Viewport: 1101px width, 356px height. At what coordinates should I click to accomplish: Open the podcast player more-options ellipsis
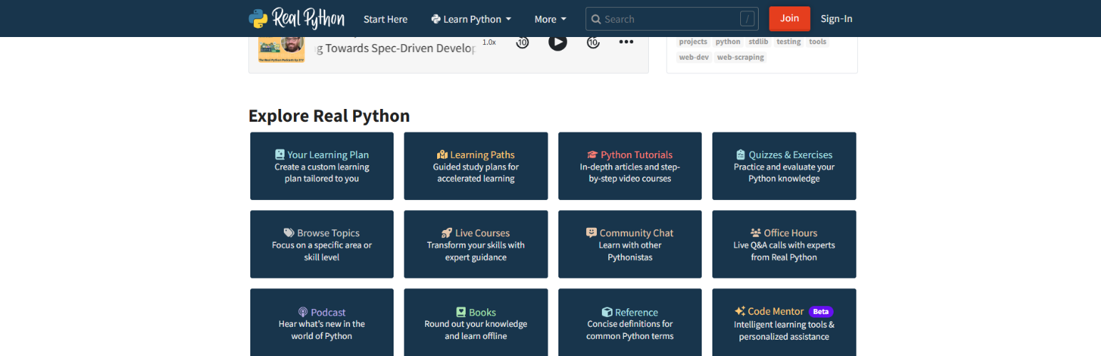pyautogui.click(x=626, y=42)
